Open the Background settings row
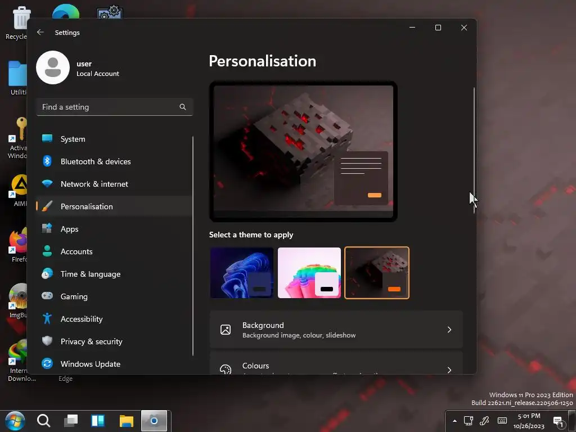This screenshot has width=576, height=432. tap(336, 330)
